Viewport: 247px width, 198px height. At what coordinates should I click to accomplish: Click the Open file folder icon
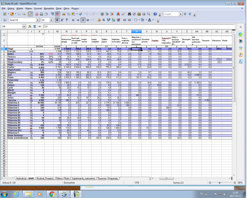[x=12, y=14]
